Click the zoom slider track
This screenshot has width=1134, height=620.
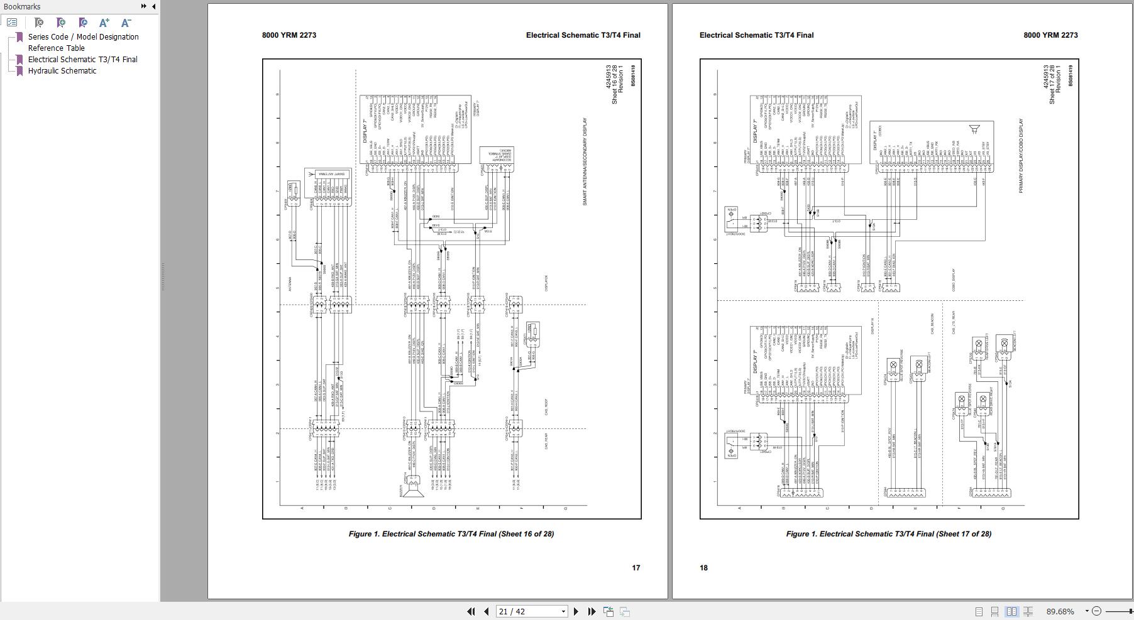pyautogui.click(x=1120, y=611)
